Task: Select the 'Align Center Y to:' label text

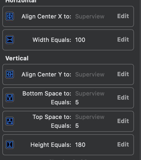Action: click(46, 74)
